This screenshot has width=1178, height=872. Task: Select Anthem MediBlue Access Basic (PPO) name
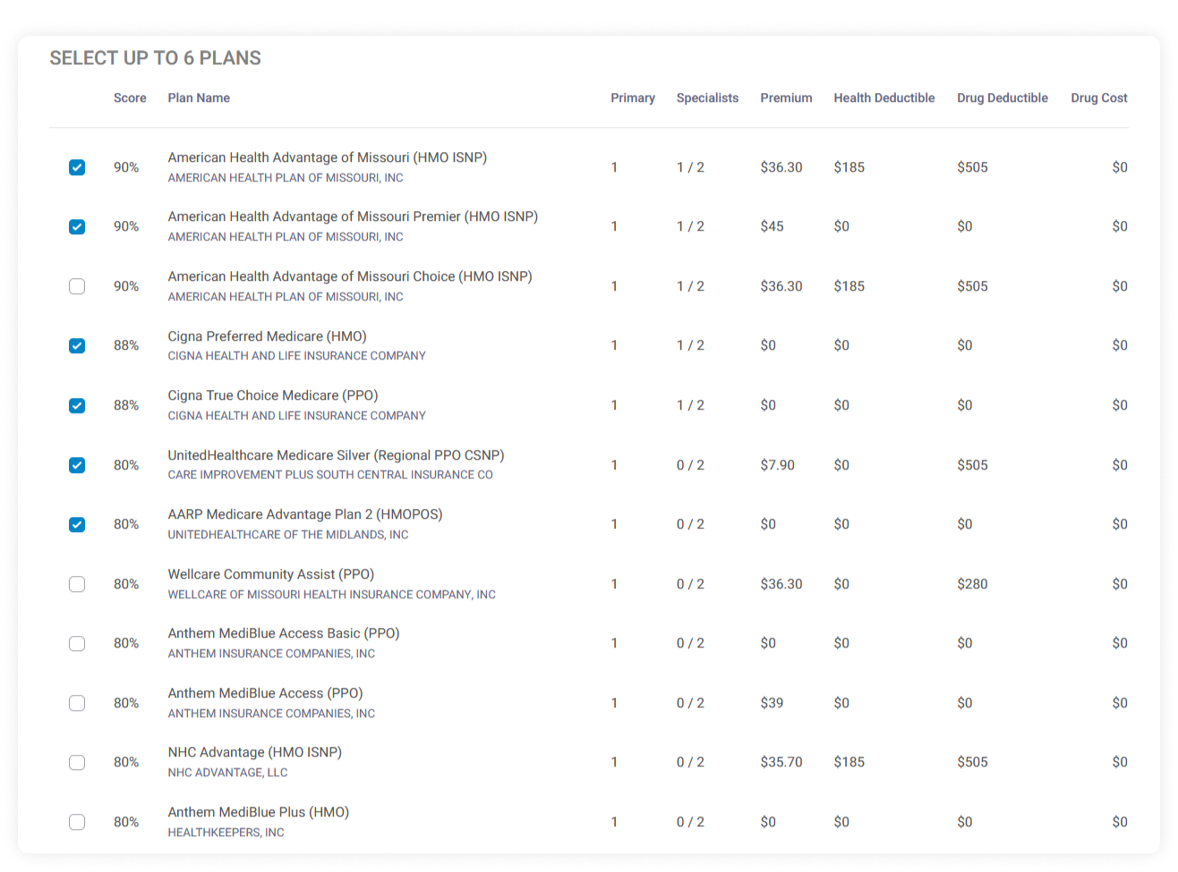click(x=284, y=633)
